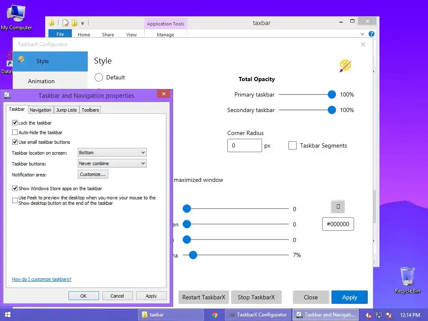
Task: Open the Taskbar buttons Never combine dropdown
Action: (112, 163)
